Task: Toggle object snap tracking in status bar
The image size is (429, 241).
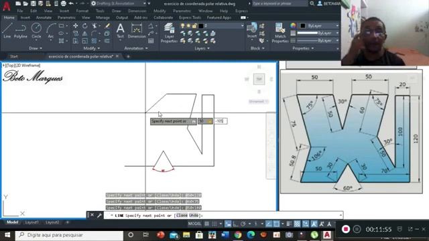Action: point(269,224)
